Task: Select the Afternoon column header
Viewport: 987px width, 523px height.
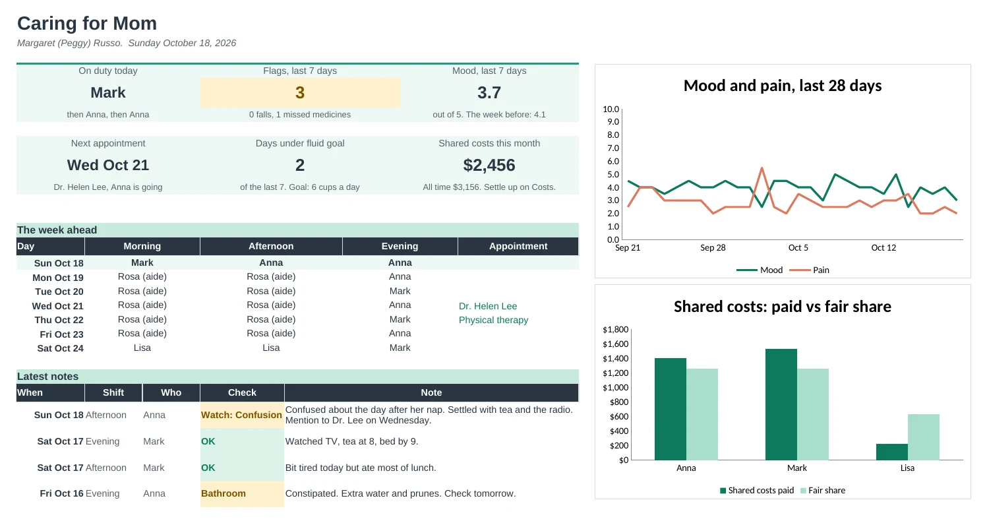Action: point(271,246)
